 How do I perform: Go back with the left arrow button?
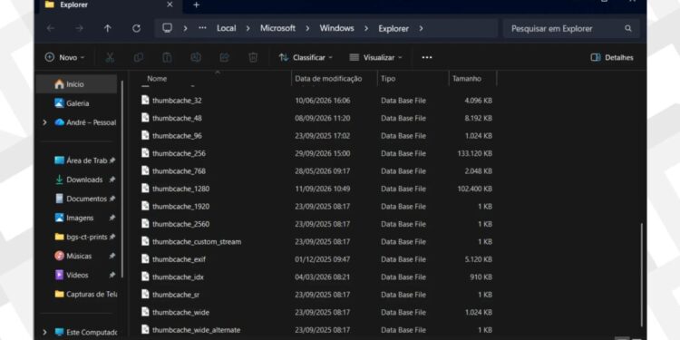pos(51,28)
